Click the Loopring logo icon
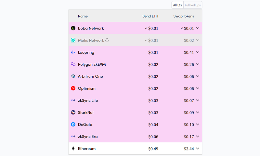Screen dimensions: 260x156 click(73, 52)
